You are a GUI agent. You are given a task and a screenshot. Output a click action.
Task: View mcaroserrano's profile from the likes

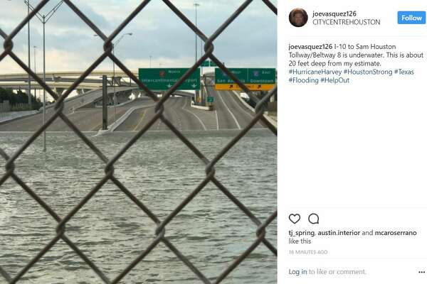tap(396, 233)
